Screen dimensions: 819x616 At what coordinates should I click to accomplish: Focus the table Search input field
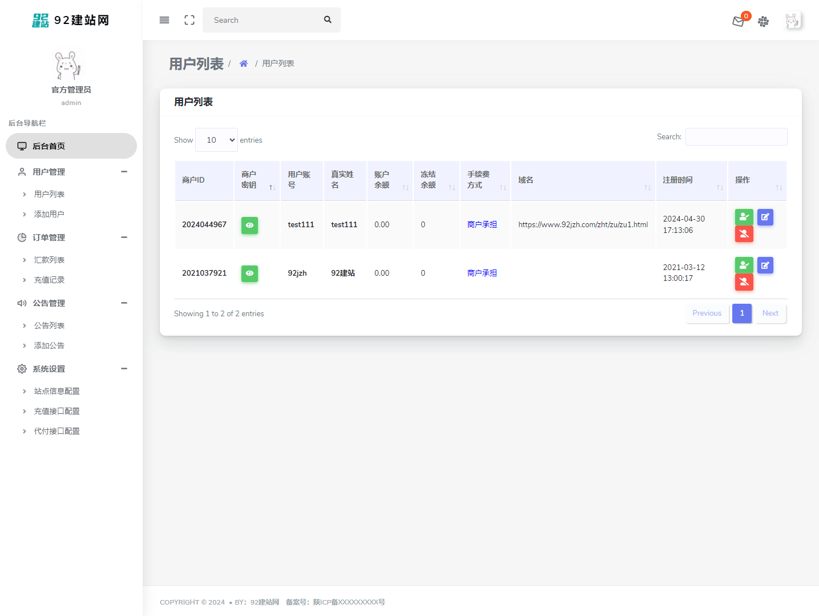coord(736,137)
